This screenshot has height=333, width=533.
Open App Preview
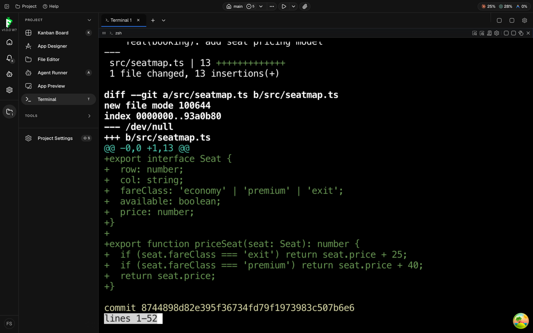click(x=59, y=86)
